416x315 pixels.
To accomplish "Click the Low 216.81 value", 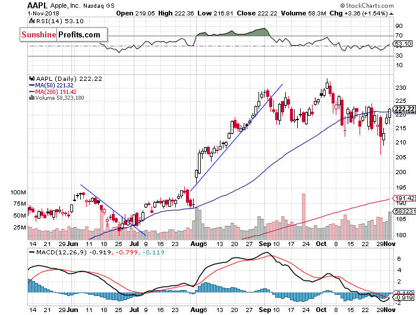I will click(215, 13).
